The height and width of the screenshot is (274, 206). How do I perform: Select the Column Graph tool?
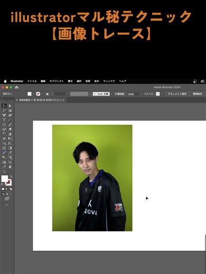click(x=4, y=162)
